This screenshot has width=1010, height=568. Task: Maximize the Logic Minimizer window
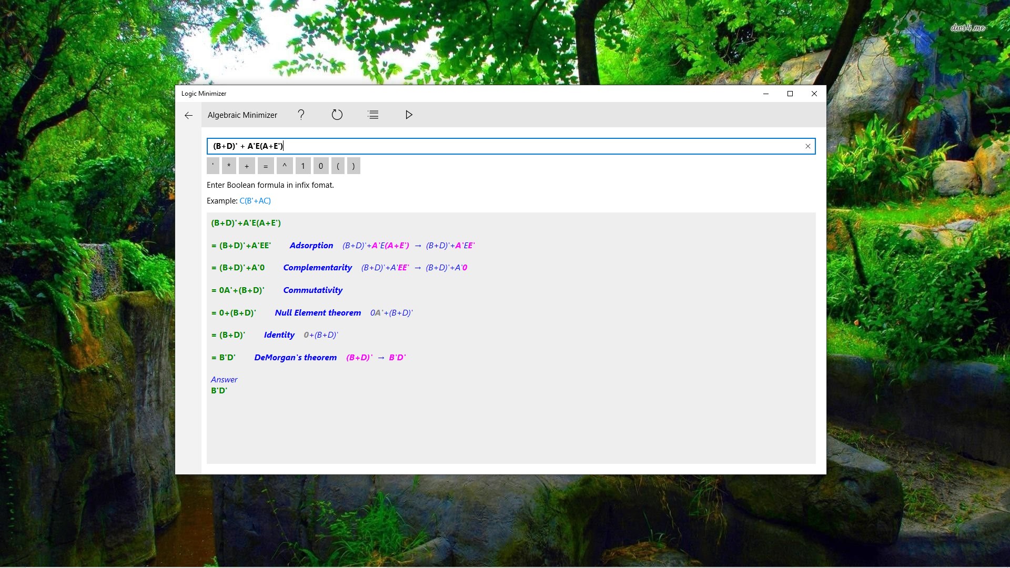pyautogui.click(x=790, y=94)
